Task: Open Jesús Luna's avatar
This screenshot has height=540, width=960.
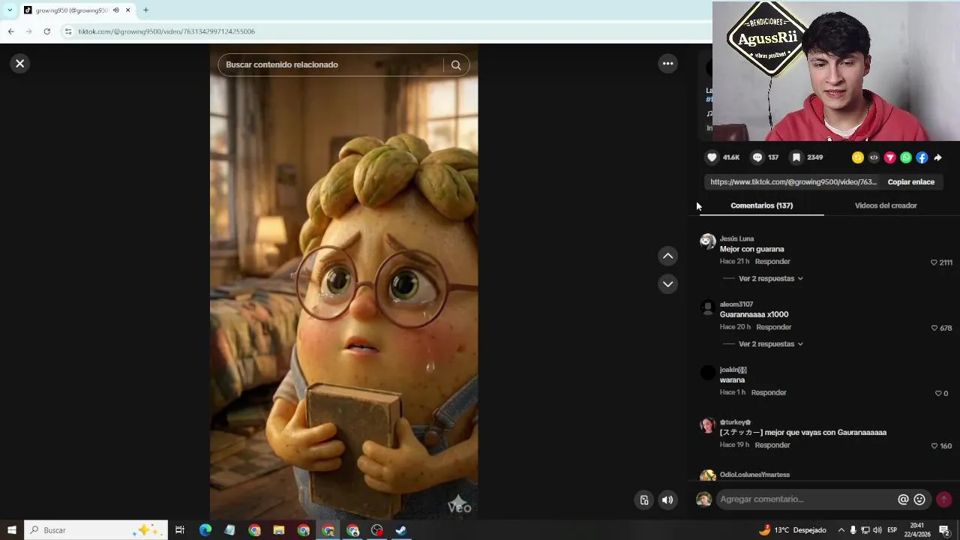Action: 707,241
